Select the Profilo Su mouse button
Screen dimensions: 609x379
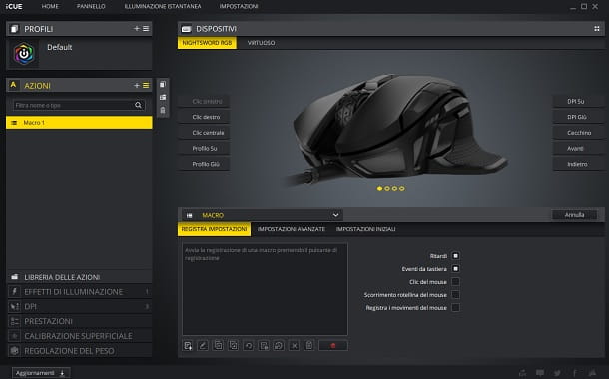[204, 148]
